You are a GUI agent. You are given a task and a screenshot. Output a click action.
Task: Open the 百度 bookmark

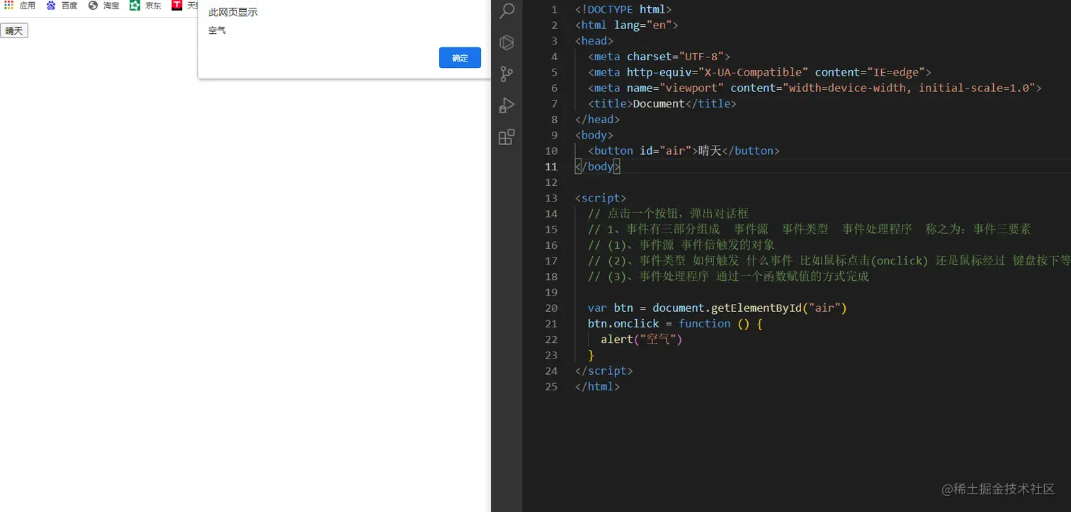[x=62, y=6]
